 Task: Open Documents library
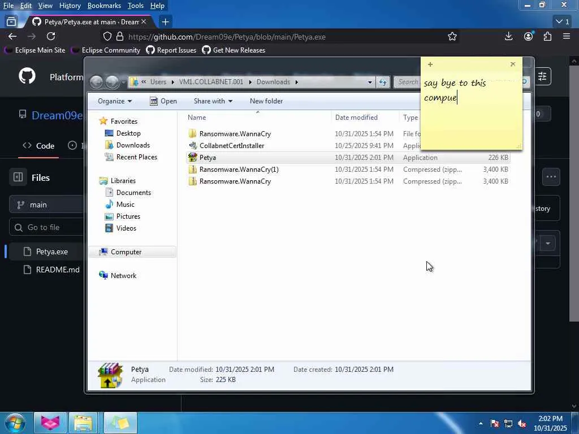click(x=133, y=193)
